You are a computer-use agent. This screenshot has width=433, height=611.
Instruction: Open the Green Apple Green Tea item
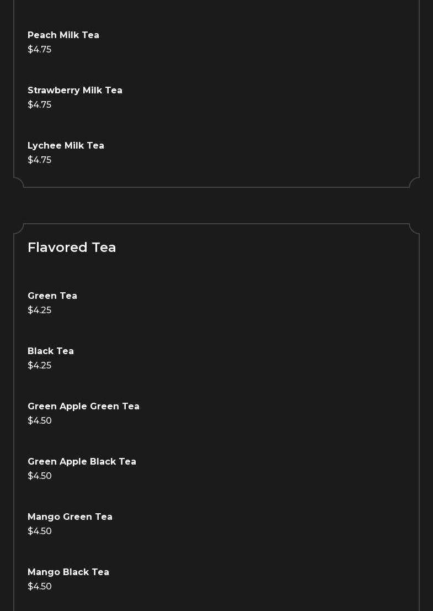click(83, 407)
